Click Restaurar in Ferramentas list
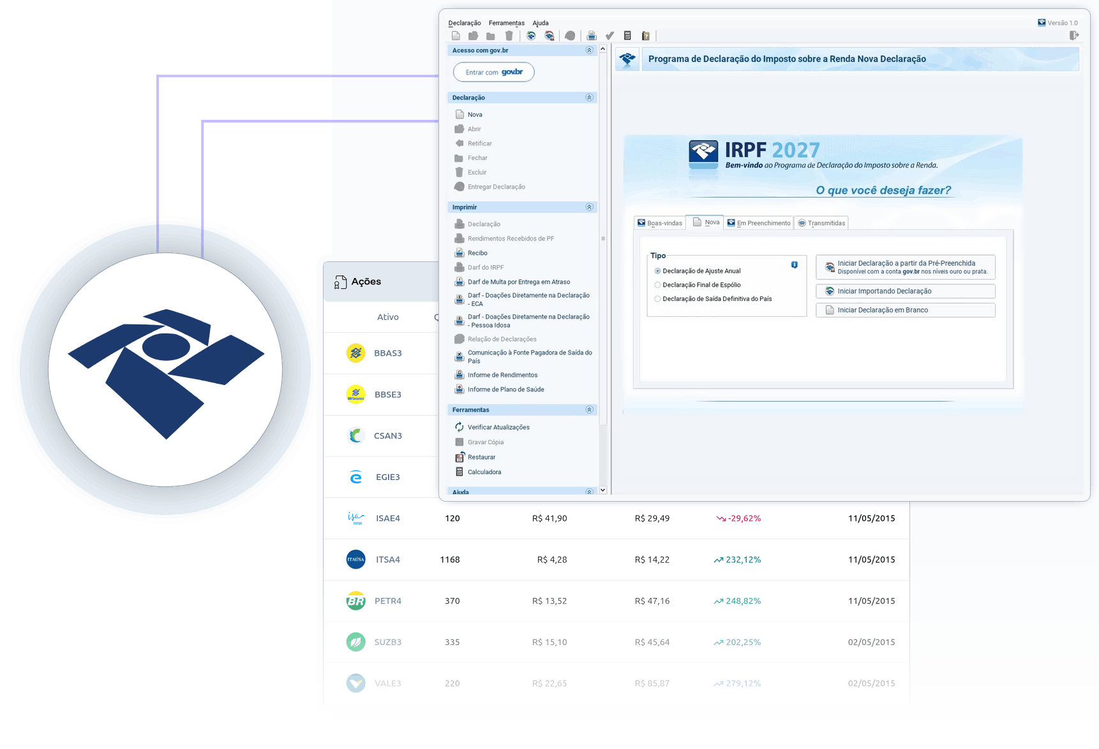This screenshot has width=1099, height=749. (x=475, y=457)
